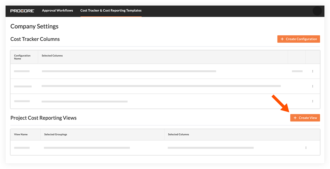330x169 pixels.
Task: Click the Create Configuration button
Action: click(299, 39)
